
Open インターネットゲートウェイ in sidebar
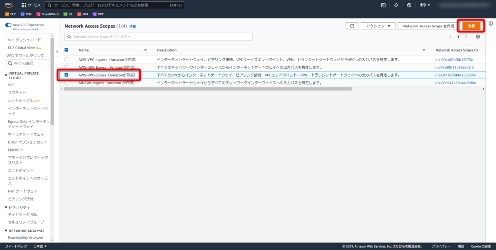(x=29, y=111)
